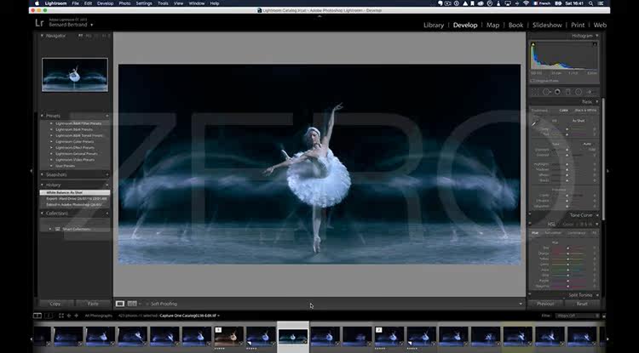Collapse the Collections panel

(42, 214)
